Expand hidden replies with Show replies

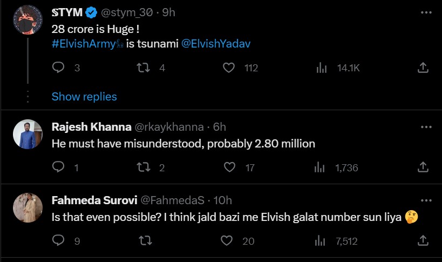(x=84, y=97)
